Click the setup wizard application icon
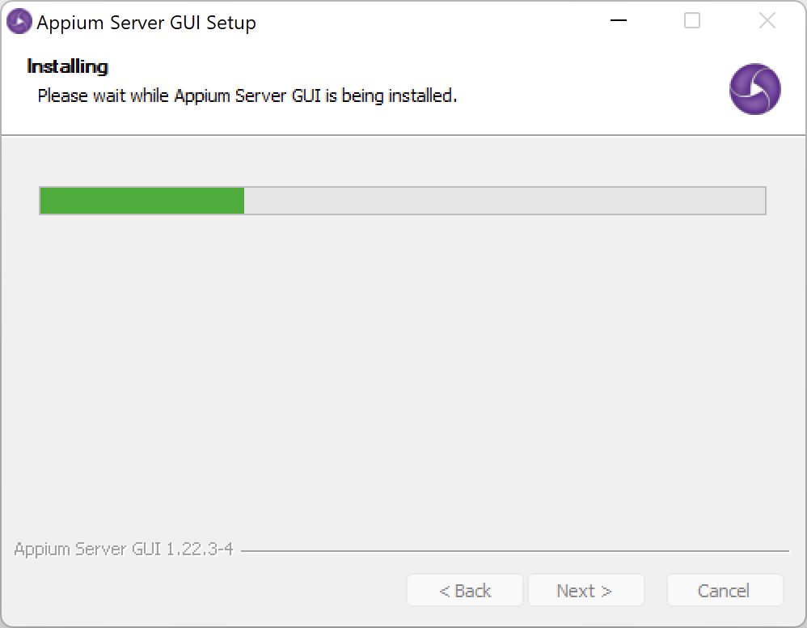 [x=18, y=21]
